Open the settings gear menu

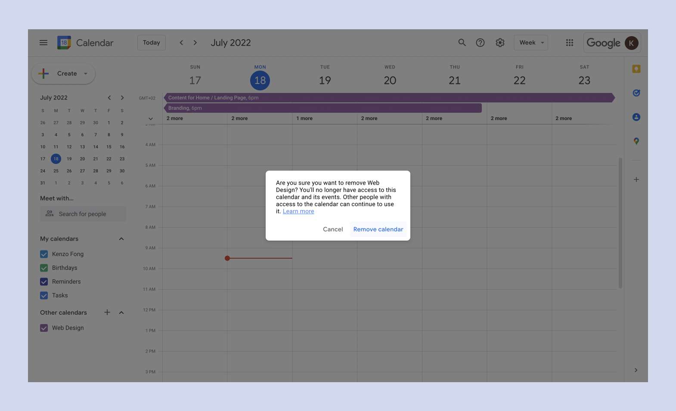(500, 43)
